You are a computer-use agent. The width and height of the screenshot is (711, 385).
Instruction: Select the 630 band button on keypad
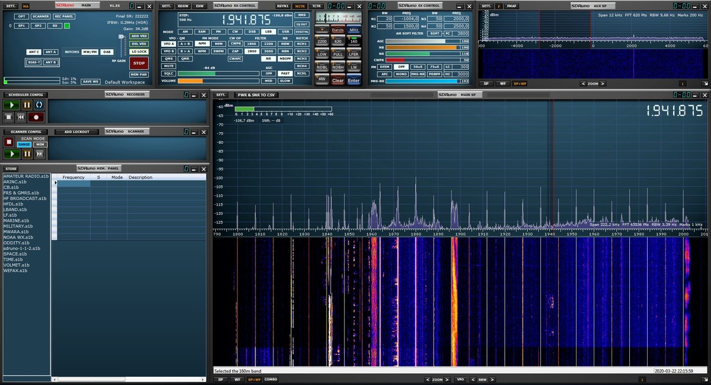(x=338, y=41)
